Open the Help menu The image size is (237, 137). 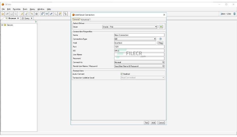click(49, 9)
